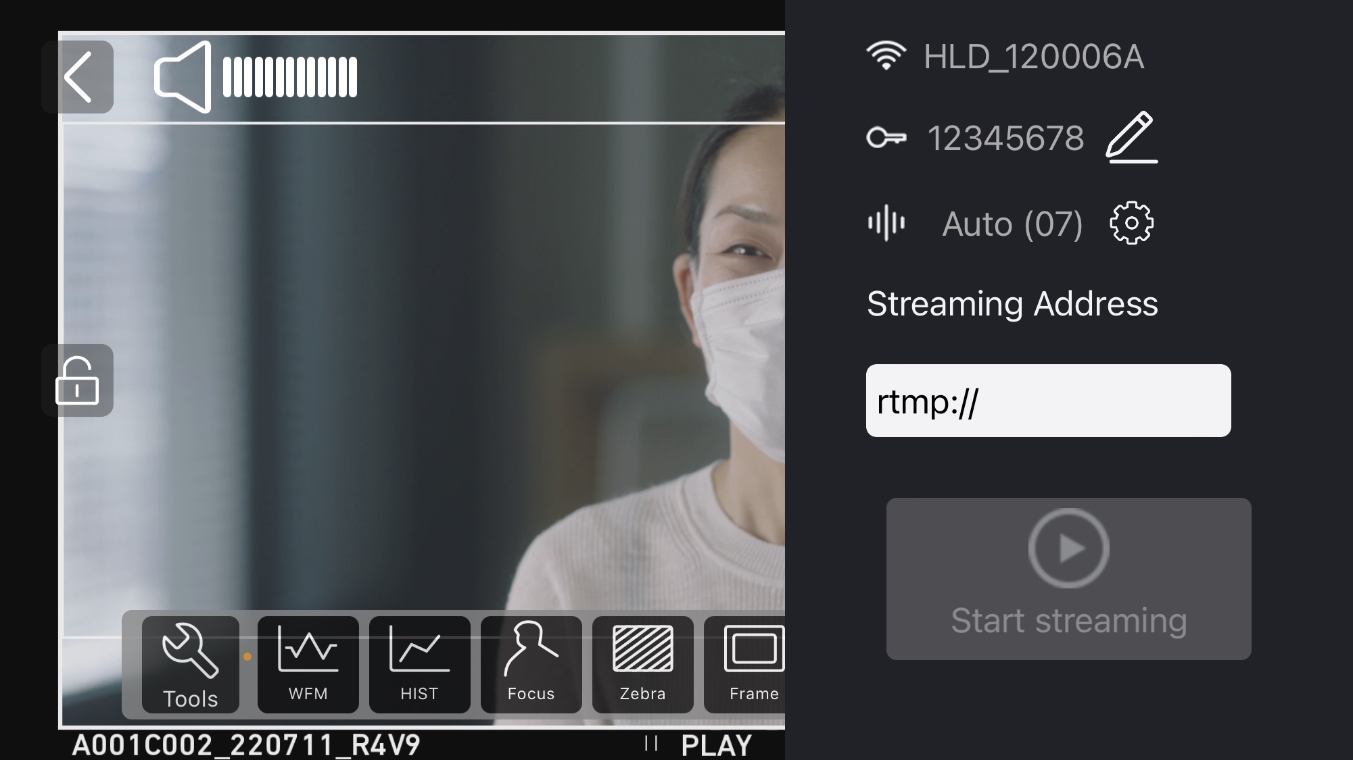Tap the back arrow button
The height and width of the screenshot is (760, 1353).
coord(77,77)
